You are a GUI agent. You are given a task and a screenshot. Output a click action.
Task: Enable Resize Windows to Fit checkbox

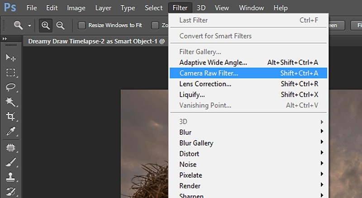point(82,25)
